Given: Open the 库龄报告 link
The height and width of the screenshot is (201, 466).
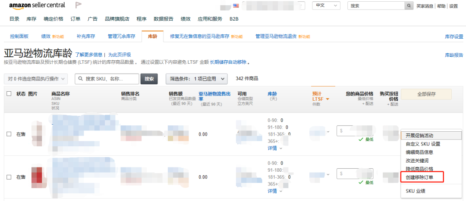Looking at the screenshot, I should pos(454,55).
